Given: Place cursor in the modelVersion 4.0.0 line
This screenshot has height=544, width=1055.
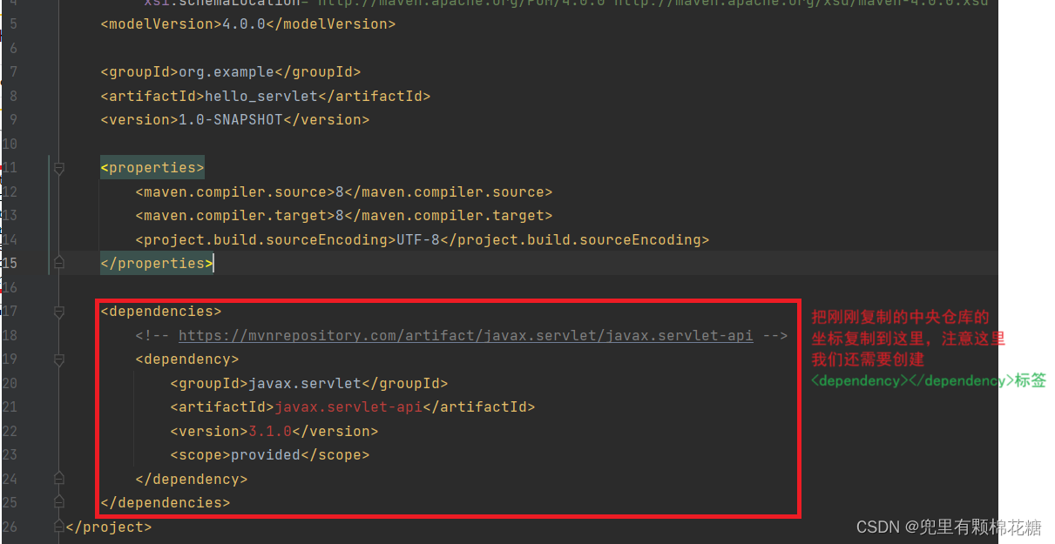Looking at the screenshot, I should 247,24.
